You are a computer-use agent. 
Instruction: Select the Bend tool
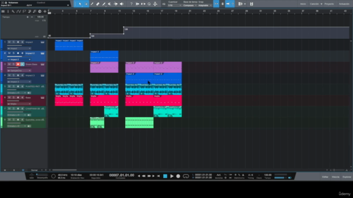(x=115, y=4)
